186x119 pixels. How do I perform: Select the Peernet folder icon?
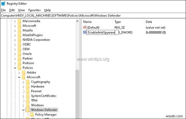pyautogui.click(x=28, y=91)
